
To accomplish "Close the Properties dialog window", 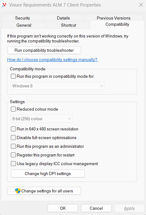I will (x=141, y=5).
